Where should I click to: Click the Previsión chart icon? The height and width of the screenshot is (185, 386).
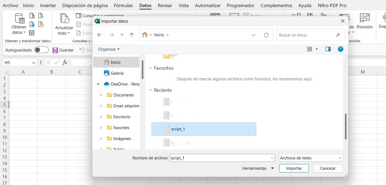(365, 18)
